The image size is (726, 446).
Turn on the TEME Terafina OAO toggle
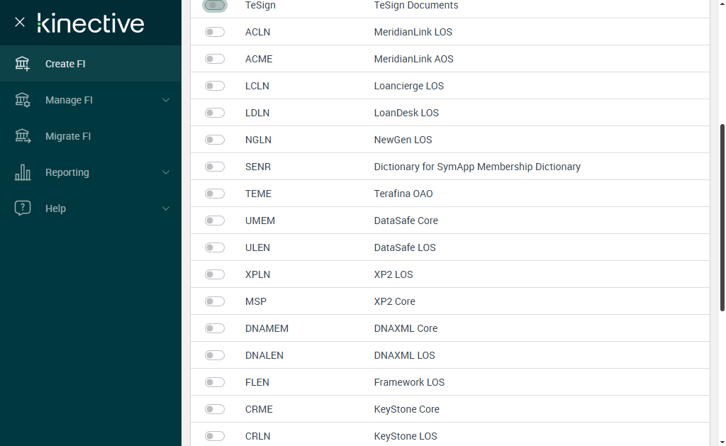pyautogui.click(x=215, y=194)
